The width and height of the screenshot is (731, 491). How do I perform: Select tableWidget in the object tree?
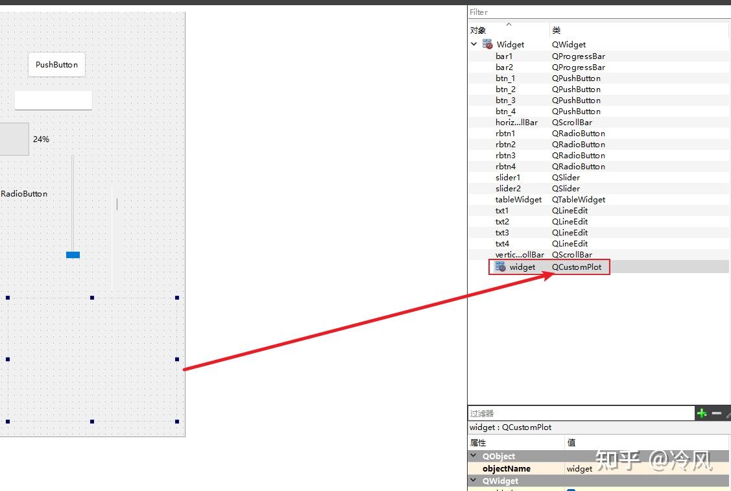click(x=518, y=199)
